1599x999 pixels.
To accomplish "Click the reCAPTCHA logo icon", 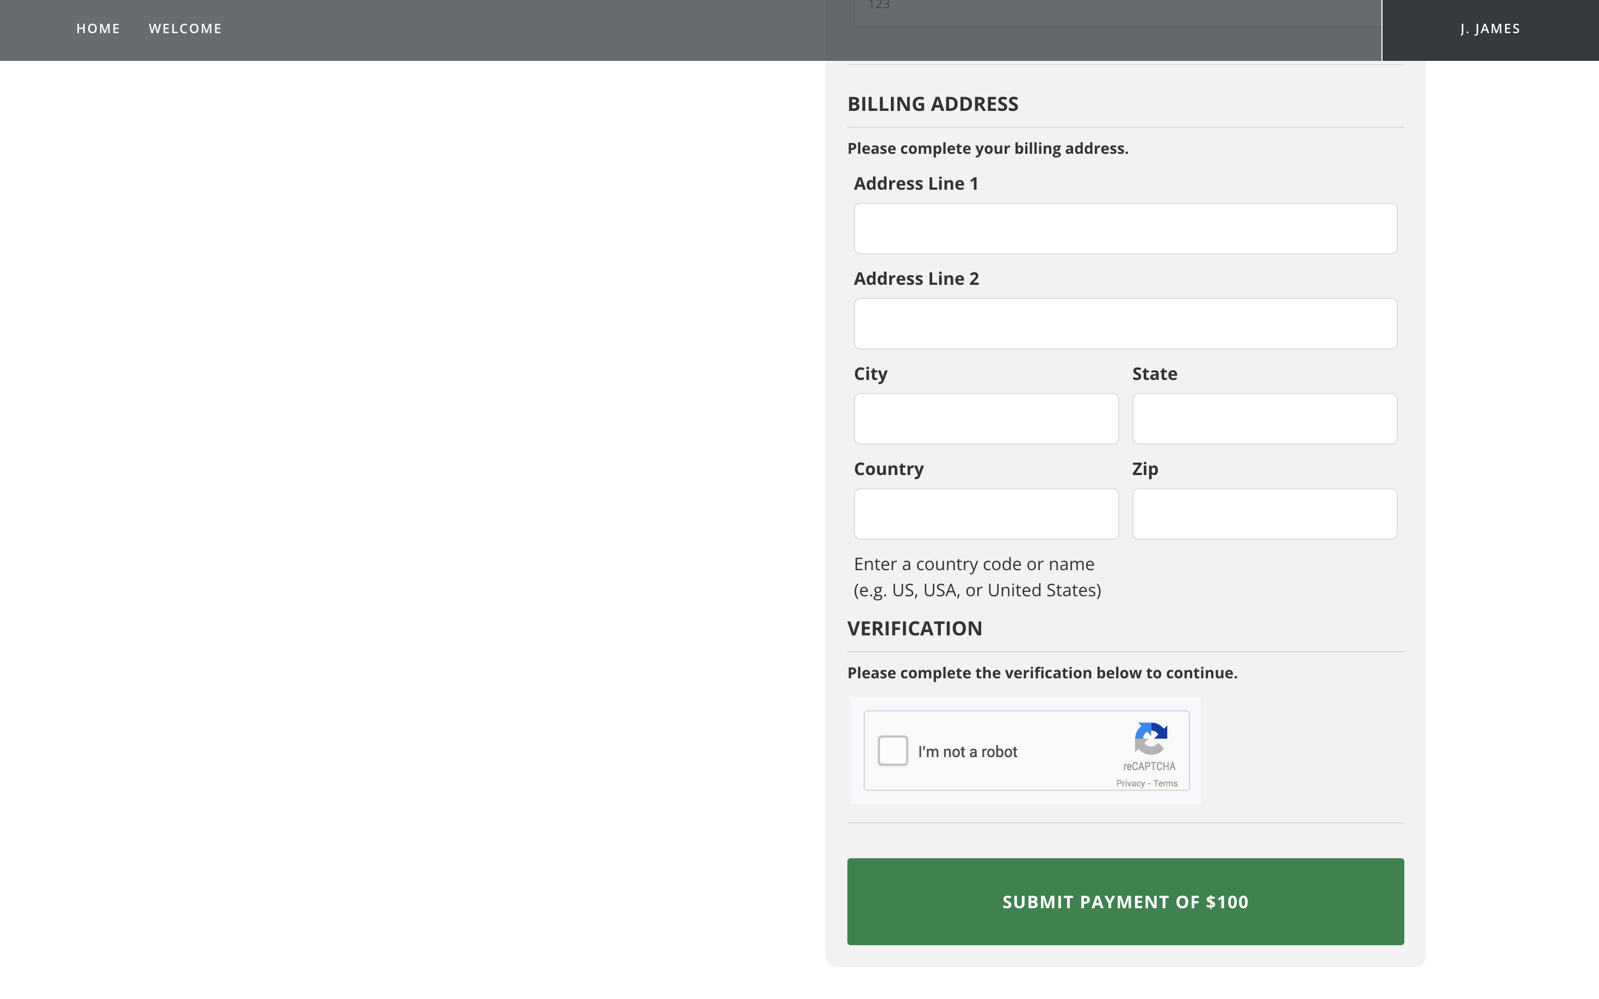I will click(1150, 738).
